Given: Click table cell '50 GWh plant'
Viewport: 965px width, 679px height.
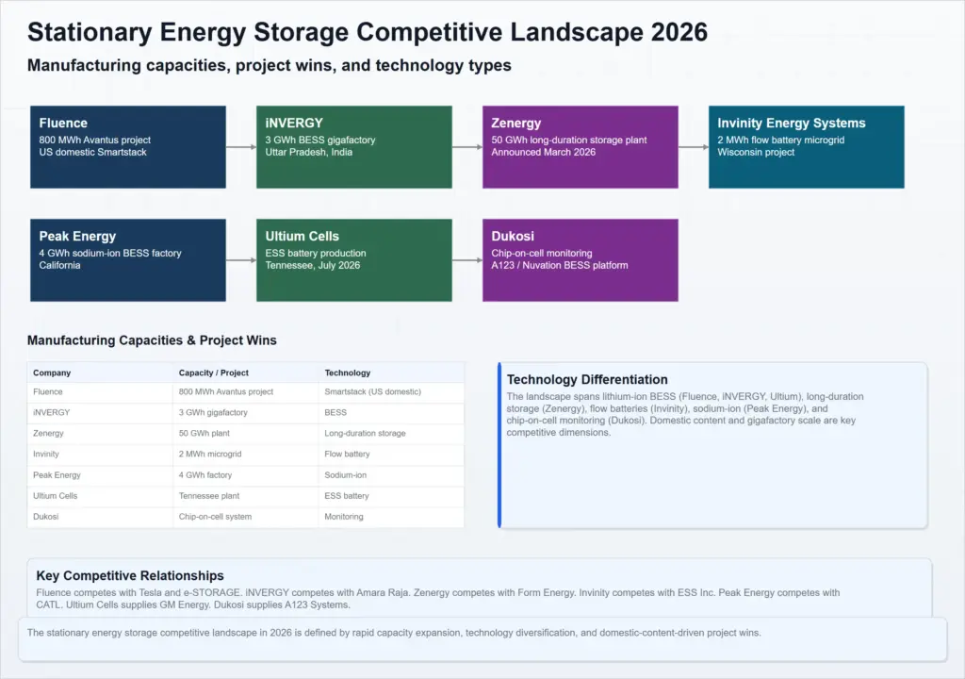Looking at the screenshot, I should click(x=246, y=434).
